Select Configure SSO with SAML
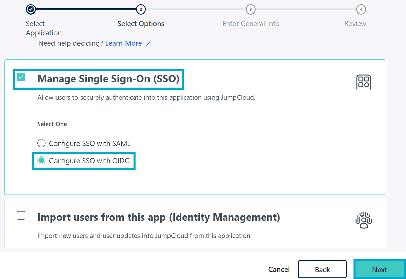The height and width of the screenshot is (279, 406). [41, 143]
